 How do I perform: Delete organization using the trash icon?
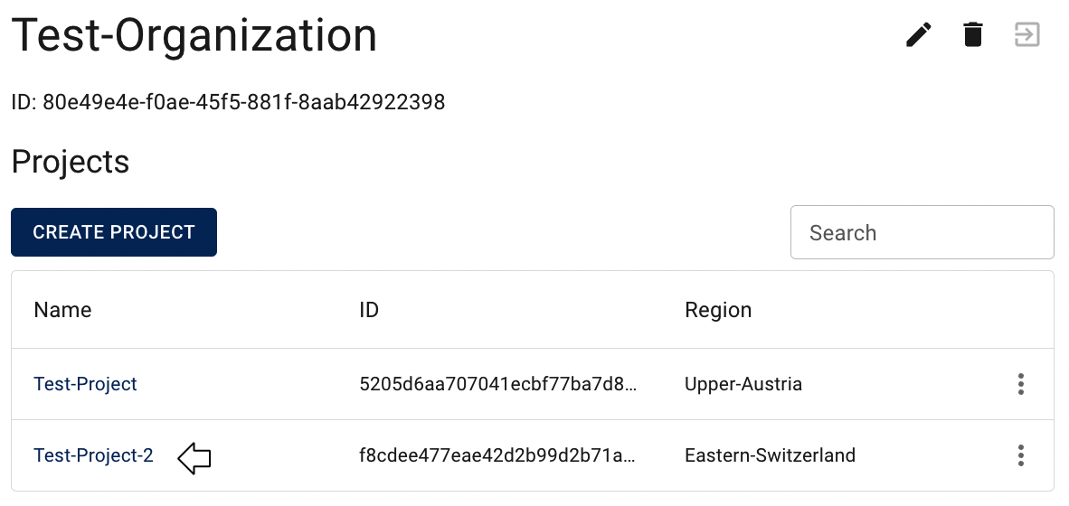coord(973,34)
